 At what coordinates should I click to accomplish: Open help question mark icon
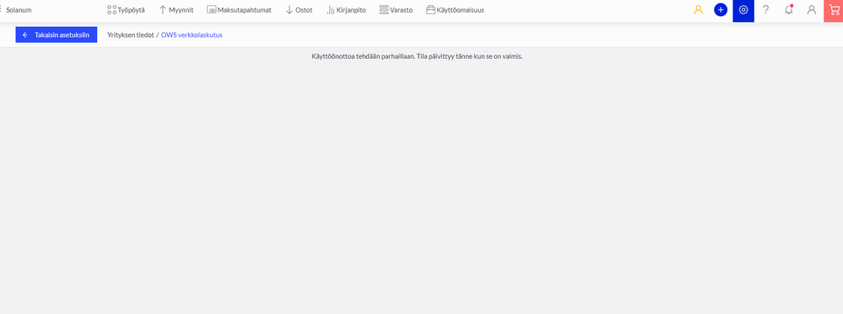click(x=766, y=9)
